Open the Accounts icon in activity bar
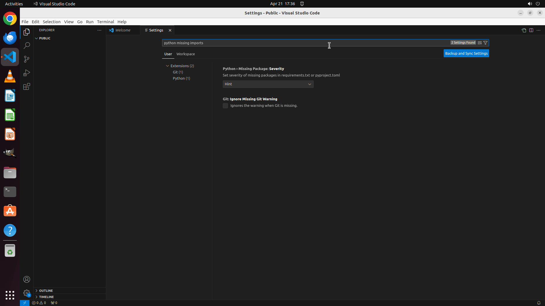This screenshot has width=545, height=306. (27, 279)
